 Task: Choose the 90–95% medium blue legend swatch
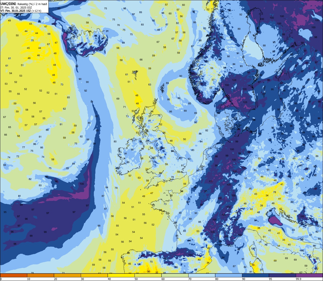256,275
